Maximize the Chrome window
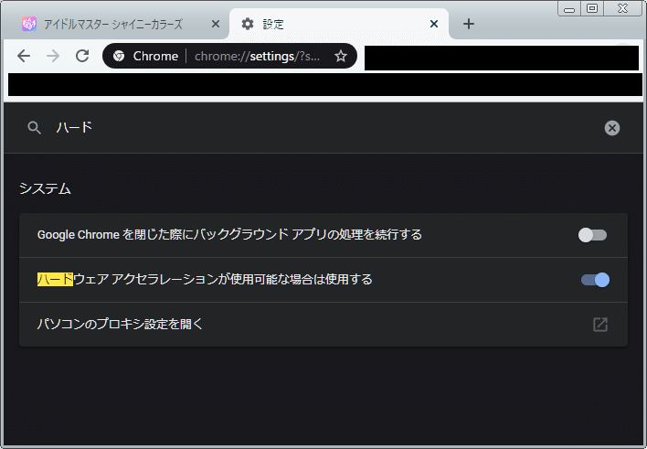This screenshot has height=449, width=647. (x=592, y=8)
